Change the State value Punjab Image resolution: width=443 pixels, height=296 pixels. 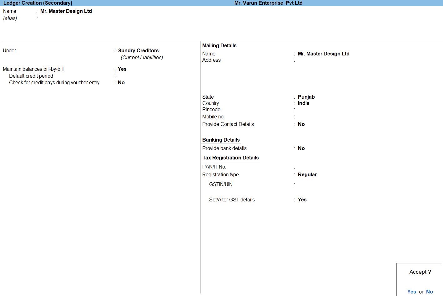click(306, 97)
